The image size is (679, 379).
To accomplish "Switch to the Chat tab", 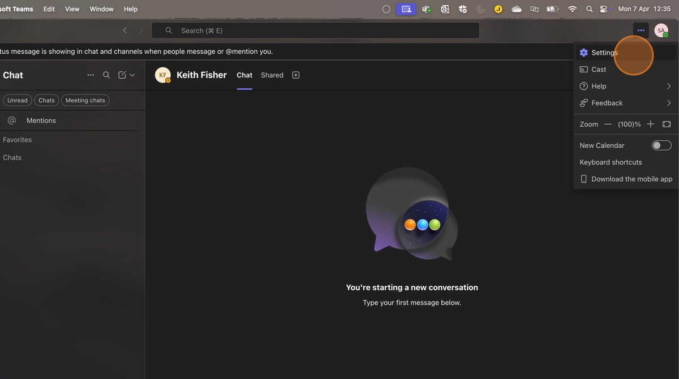I will point(244,75).
